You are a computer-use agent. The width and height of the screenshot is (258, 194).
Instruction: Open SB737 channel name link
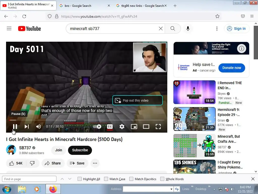pyautogui.click(x=25, y=148)
